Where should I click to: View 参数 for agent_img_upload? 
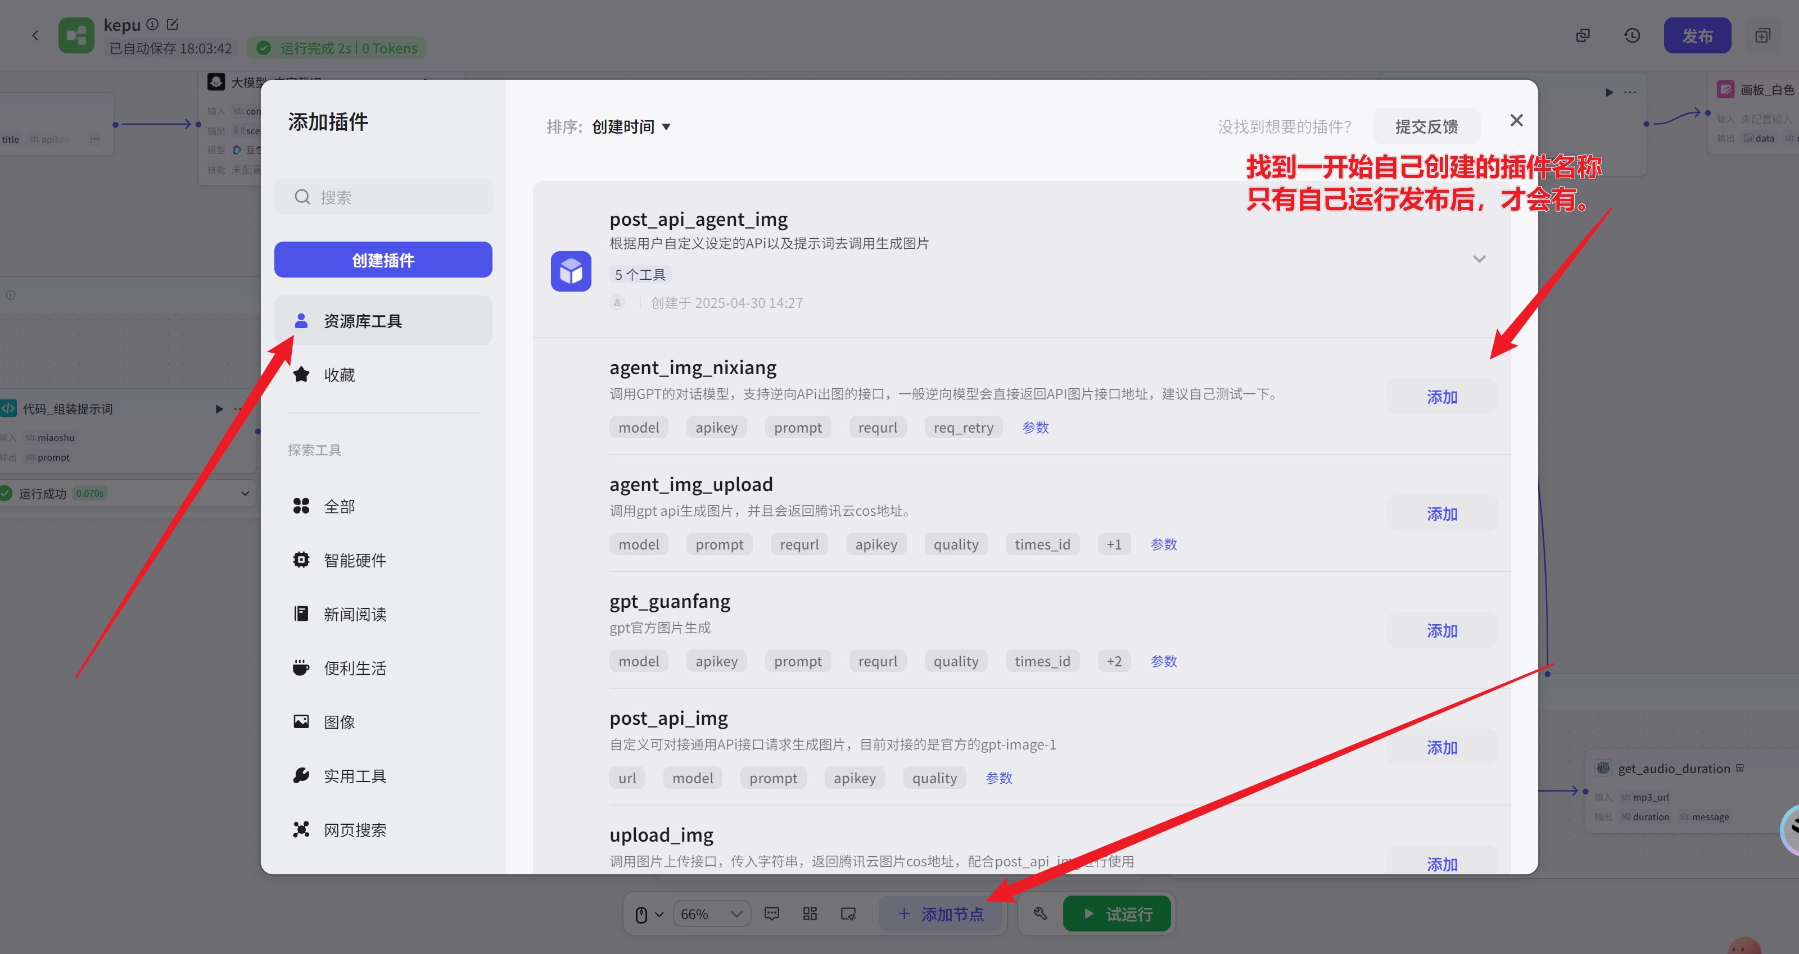pos(1164,544)
